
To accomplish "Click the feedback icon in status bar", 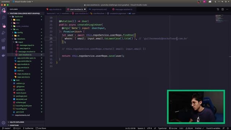I will (x=224, y=129).
